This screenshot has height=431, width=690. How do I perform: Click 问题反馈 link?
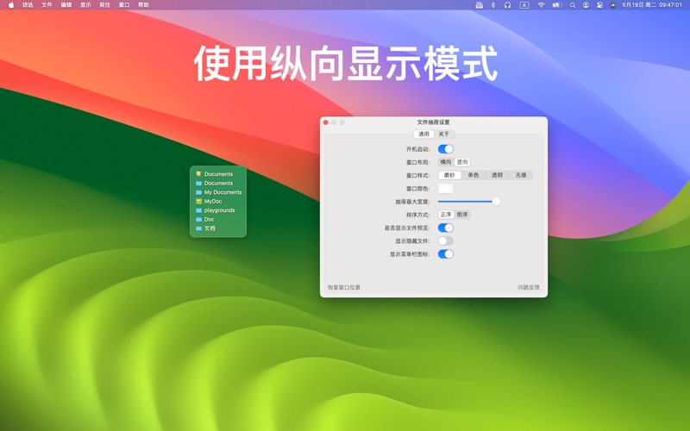(529, 287)
